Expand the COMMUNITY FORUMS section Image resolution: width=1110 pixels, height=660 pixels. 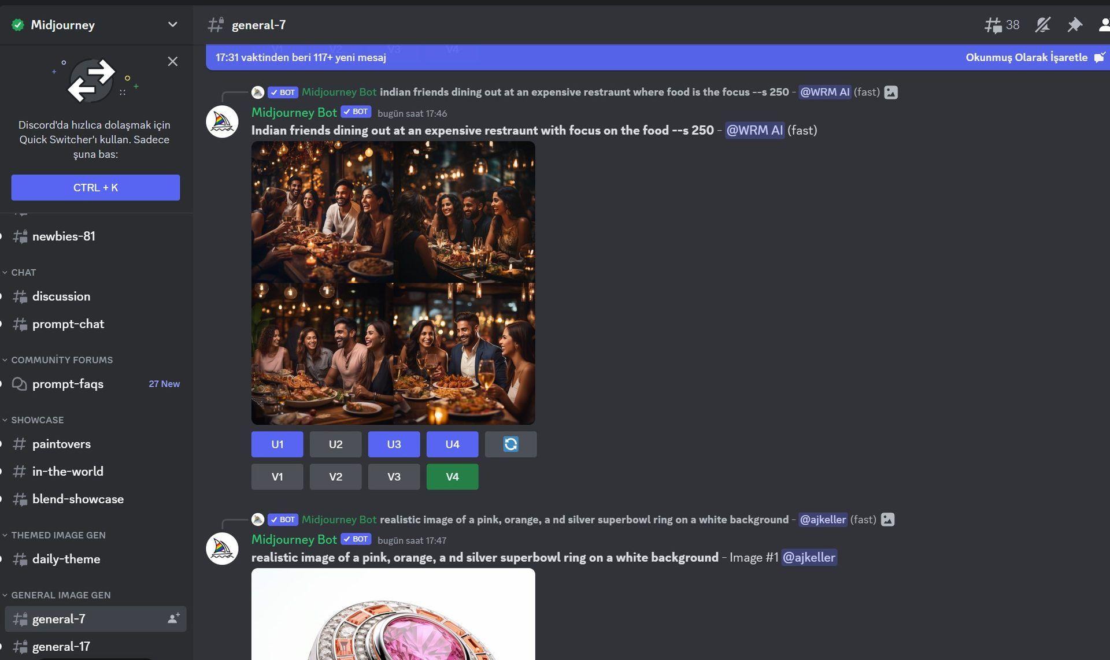(x=61, y=360)
